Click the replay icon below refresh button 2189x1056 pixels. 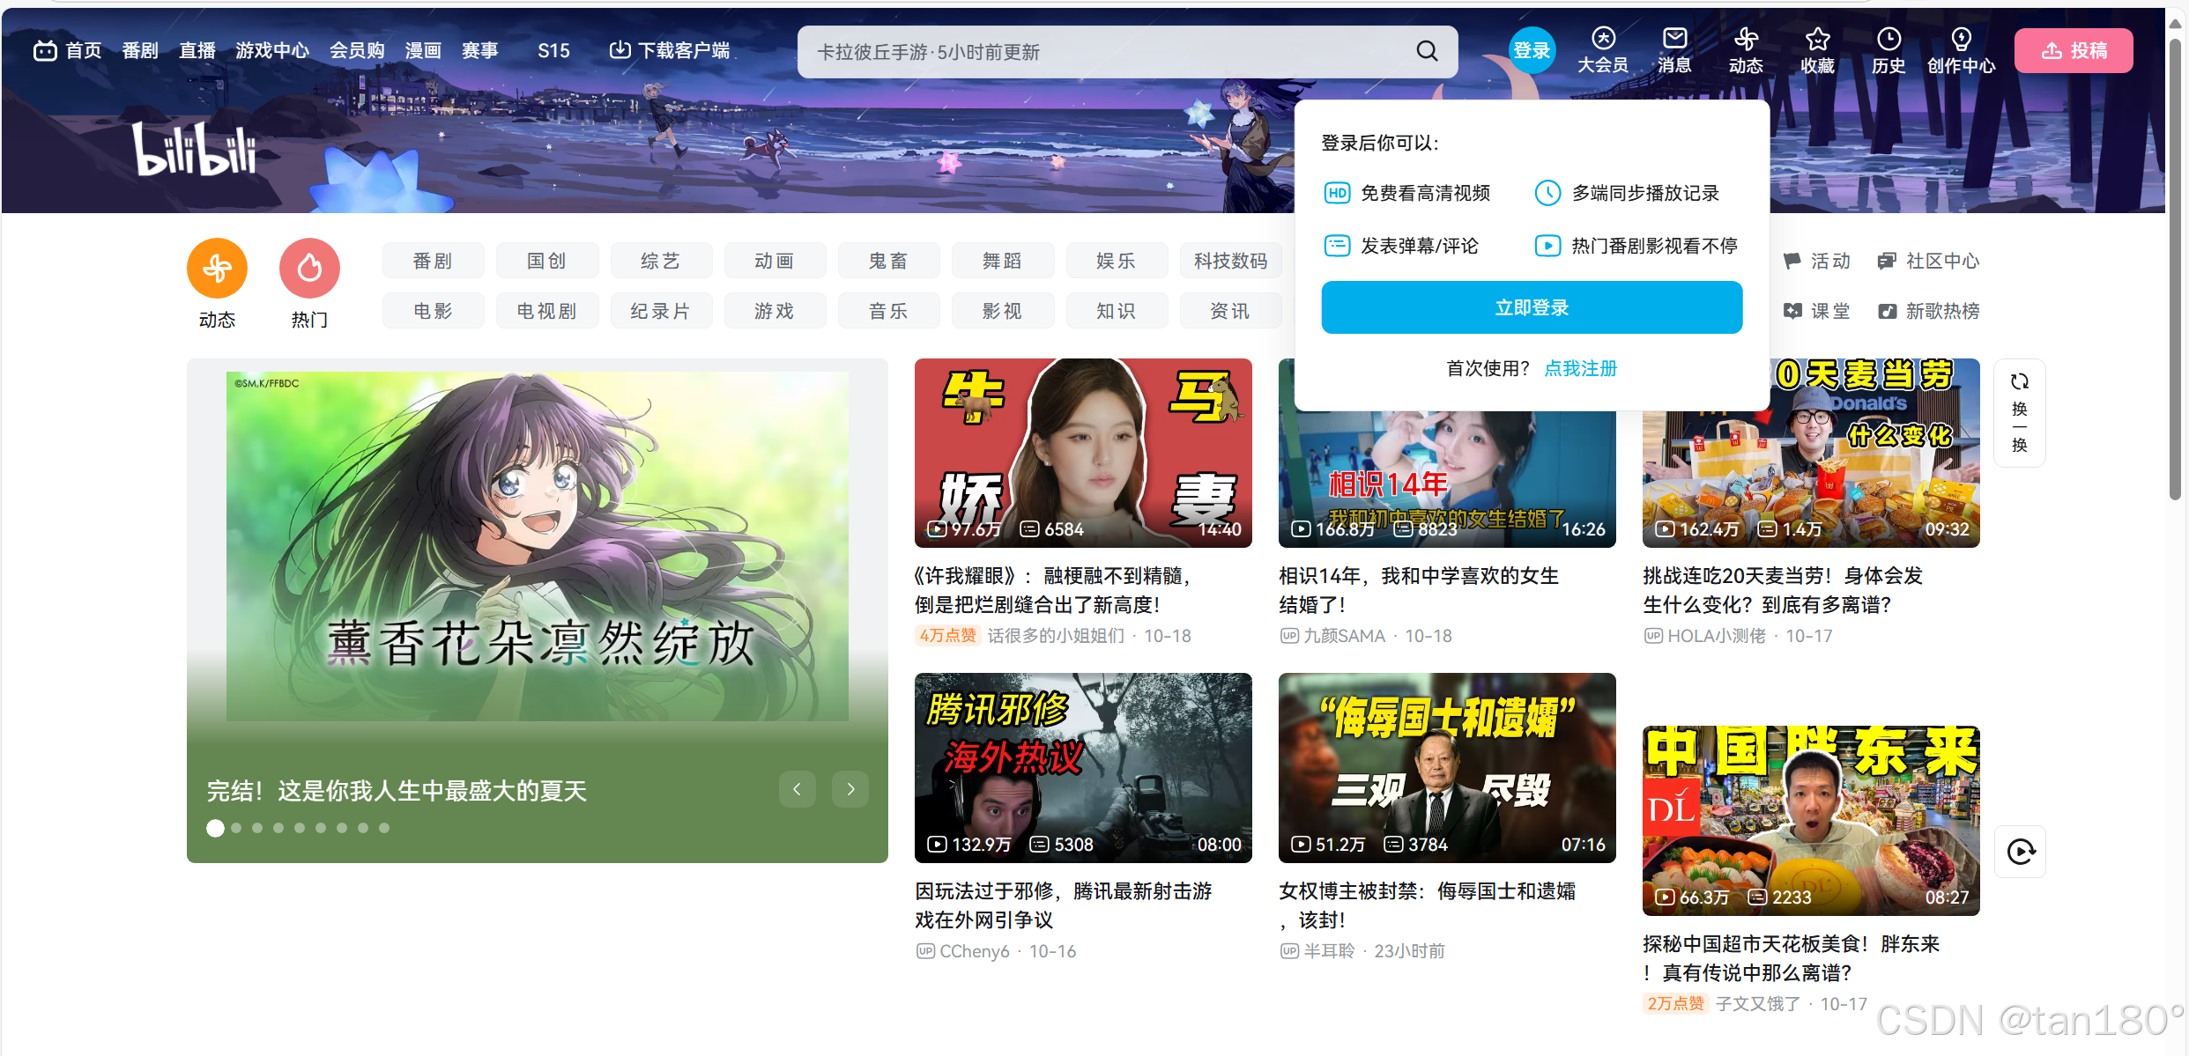2020,852
